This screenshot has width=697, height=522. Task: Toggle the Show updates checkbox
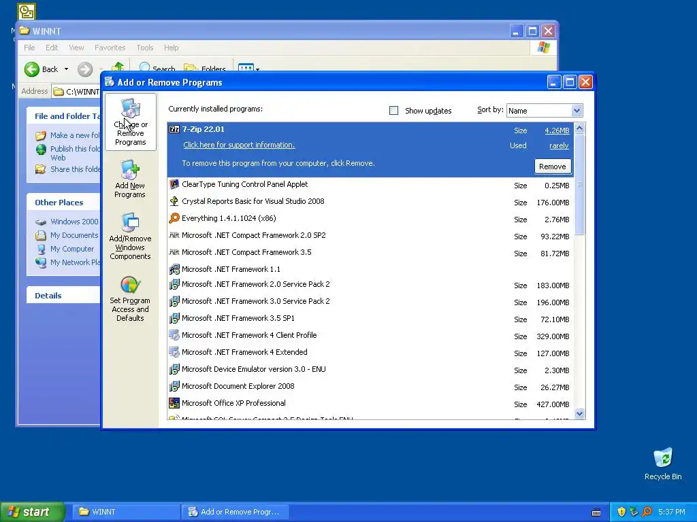[394, 111]
